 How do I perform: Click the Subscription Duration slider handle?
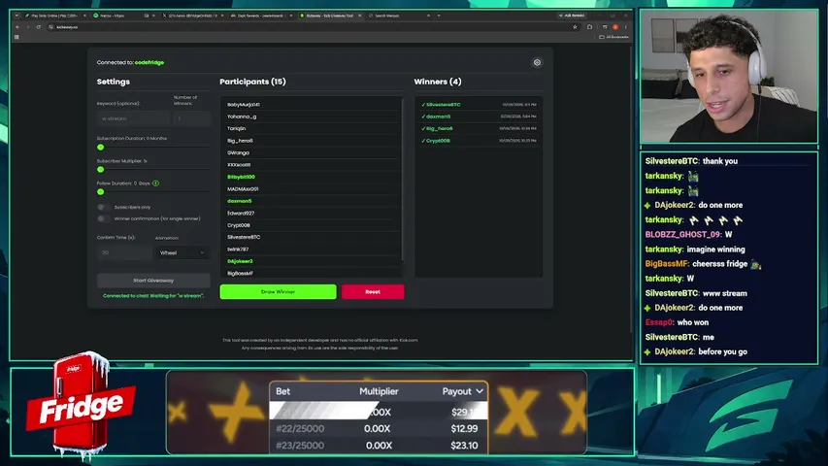tap(100, 147)
